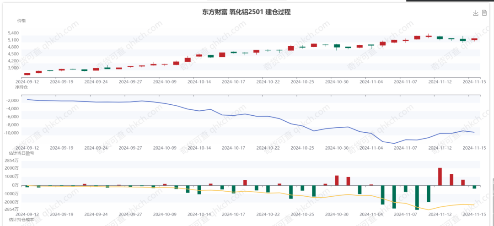
Task: Click 2024-11-04 under the price chart
Action: coord(371,81)
